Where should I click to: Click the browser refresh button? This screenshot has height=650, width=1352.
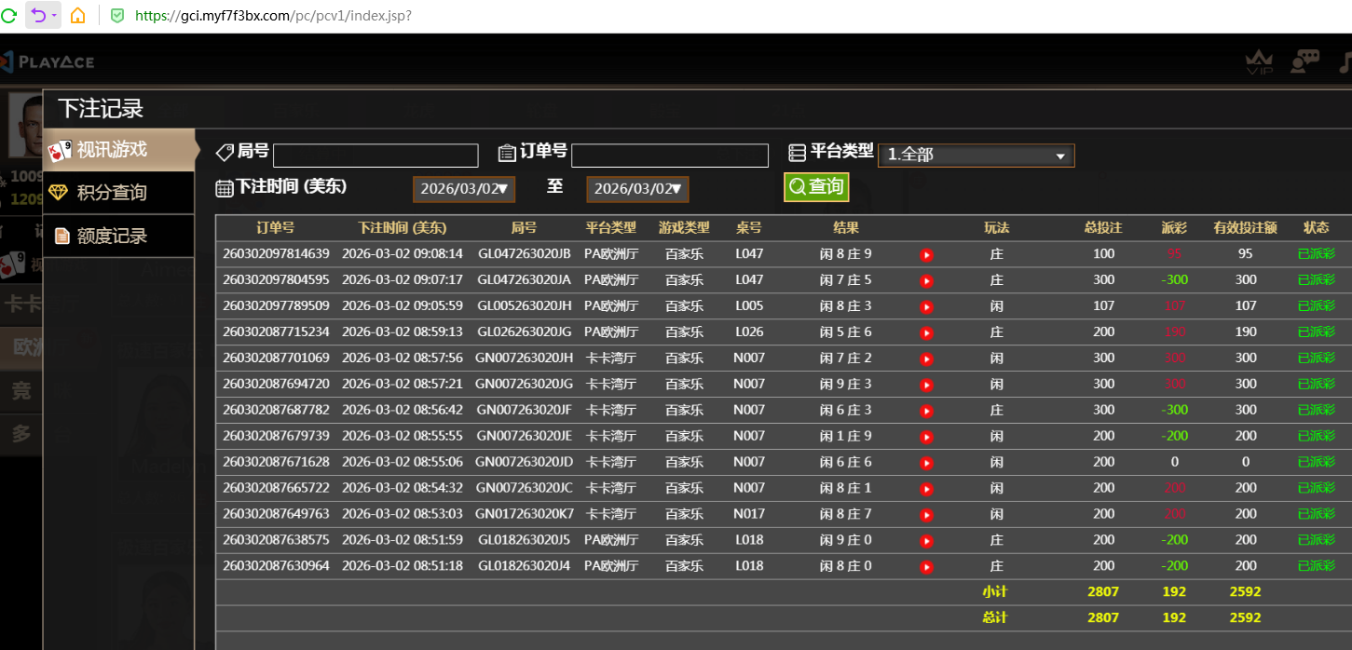pos(11,15)
